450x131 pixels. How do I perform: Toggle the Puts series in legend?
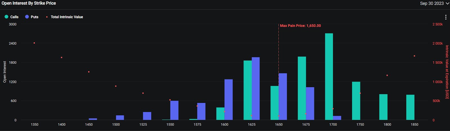[32, 17]
